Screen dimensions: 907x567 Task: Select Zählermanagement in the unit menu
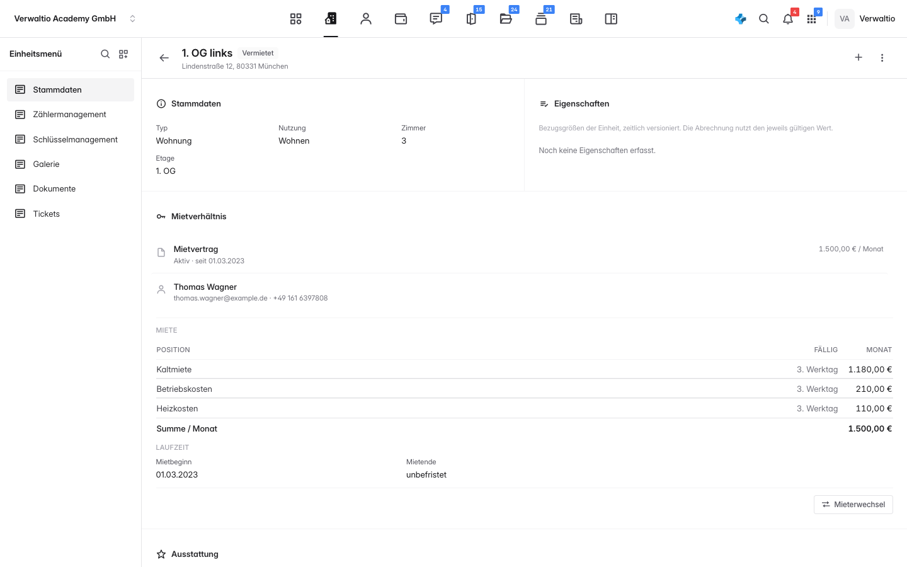point(71,115)
